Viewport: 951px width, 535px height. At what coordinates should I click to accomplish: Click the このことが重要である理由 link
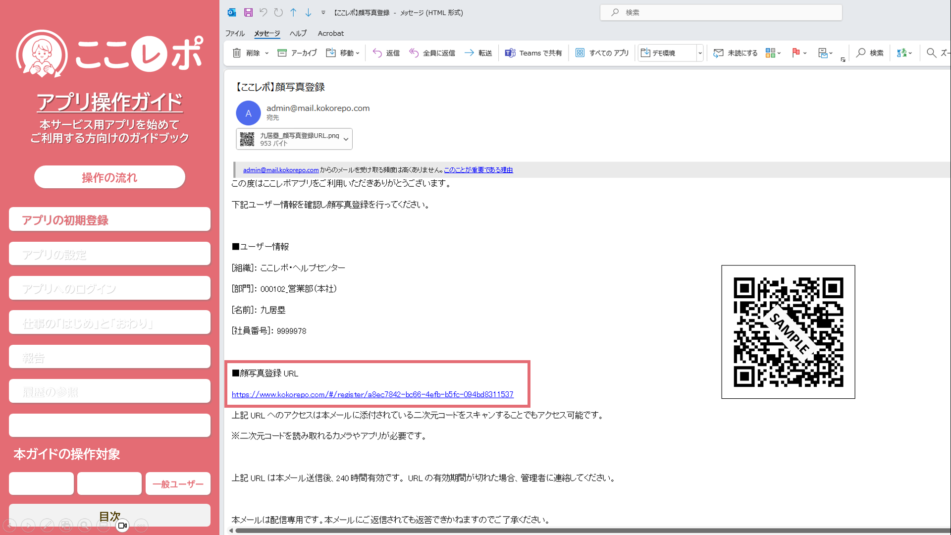tap(478, 170)
